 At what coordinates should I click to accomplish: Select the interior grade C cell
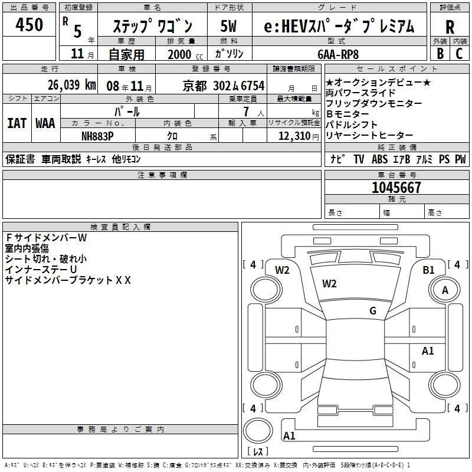pyautogui.click(x=459, y=53)
